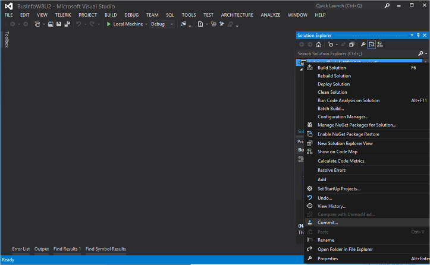
Task: Open the EDIT menu
Action: point(24,15)
